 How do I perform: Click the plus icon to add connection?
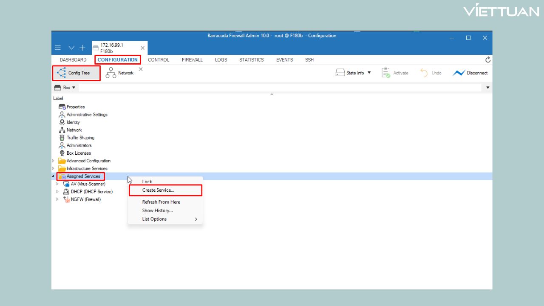click(82, 48)
